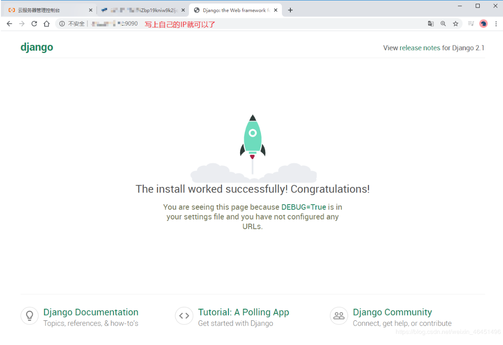The width and height of the screenshot is (503, 345).
Task: Open the media control playlist icon
Action: click(470, 24)
